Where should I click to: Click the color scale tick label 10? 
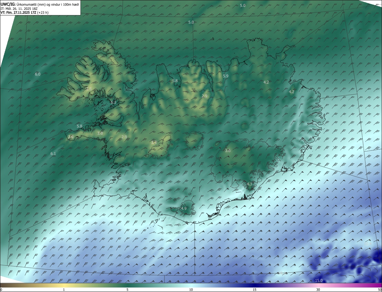point(191,290)
